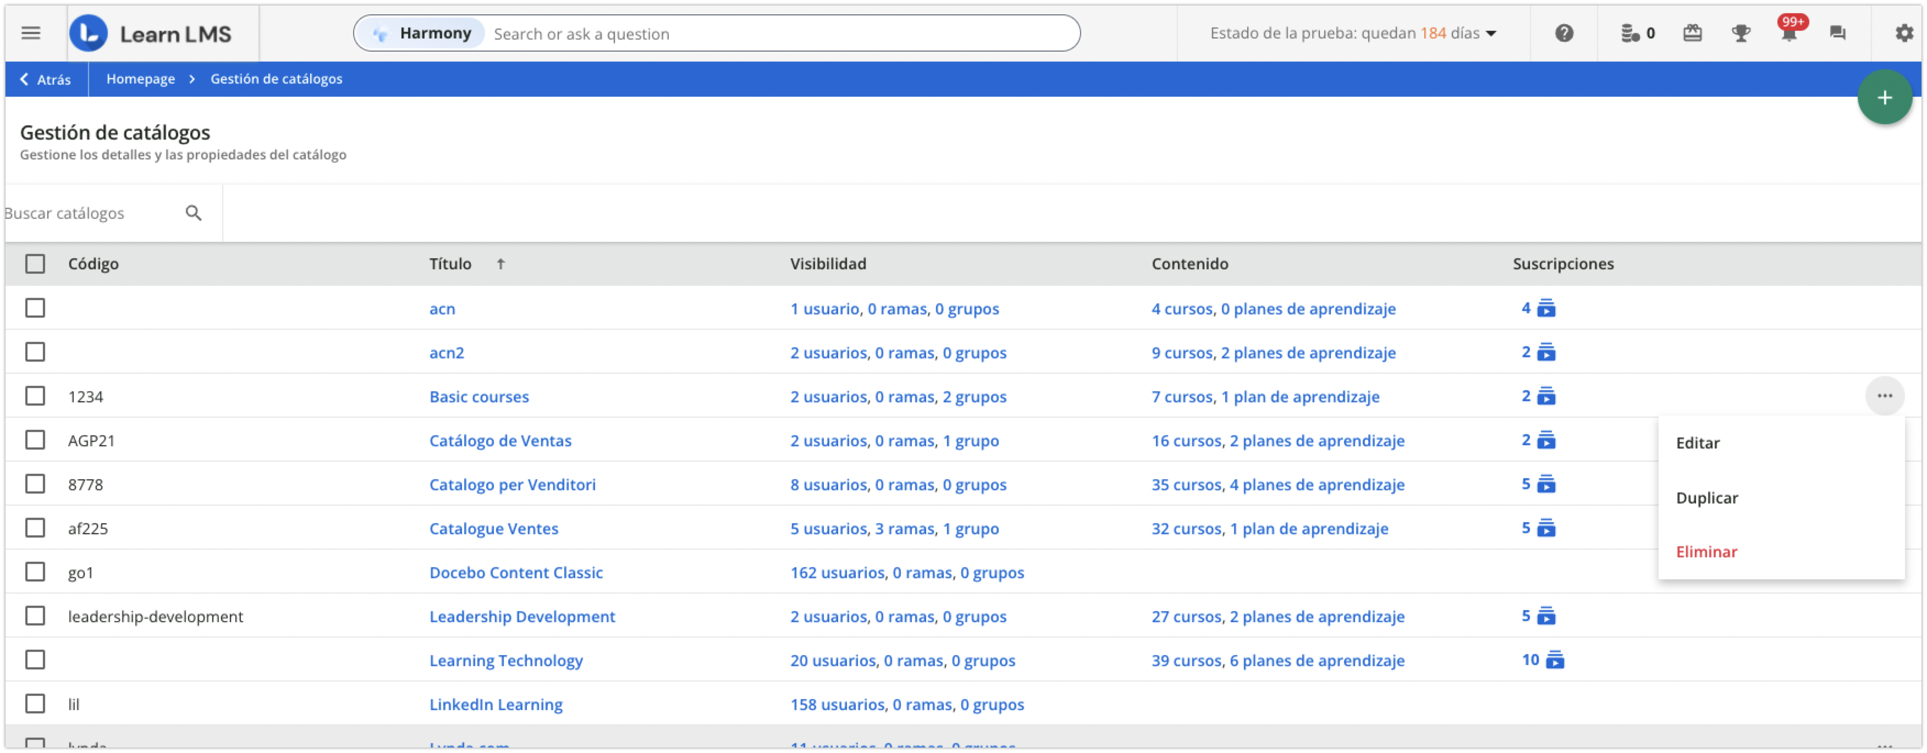The image size is (1927, 753).
Task: Expand the trial status dropdown
Action: pos(1491,34)
